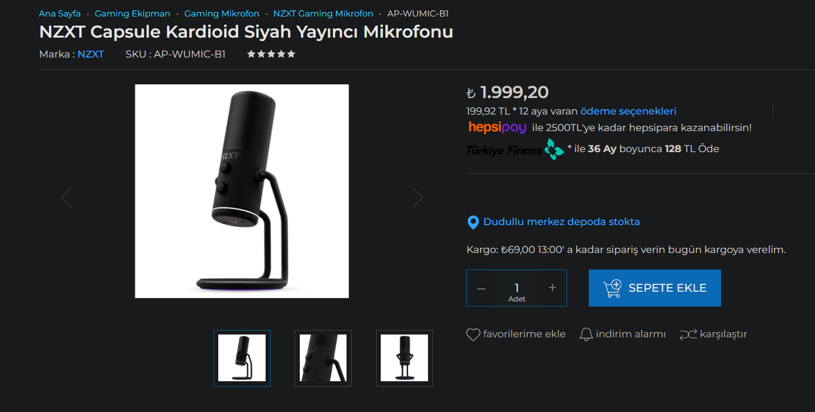Click the cart icon on Sepete Ekle

612,288
